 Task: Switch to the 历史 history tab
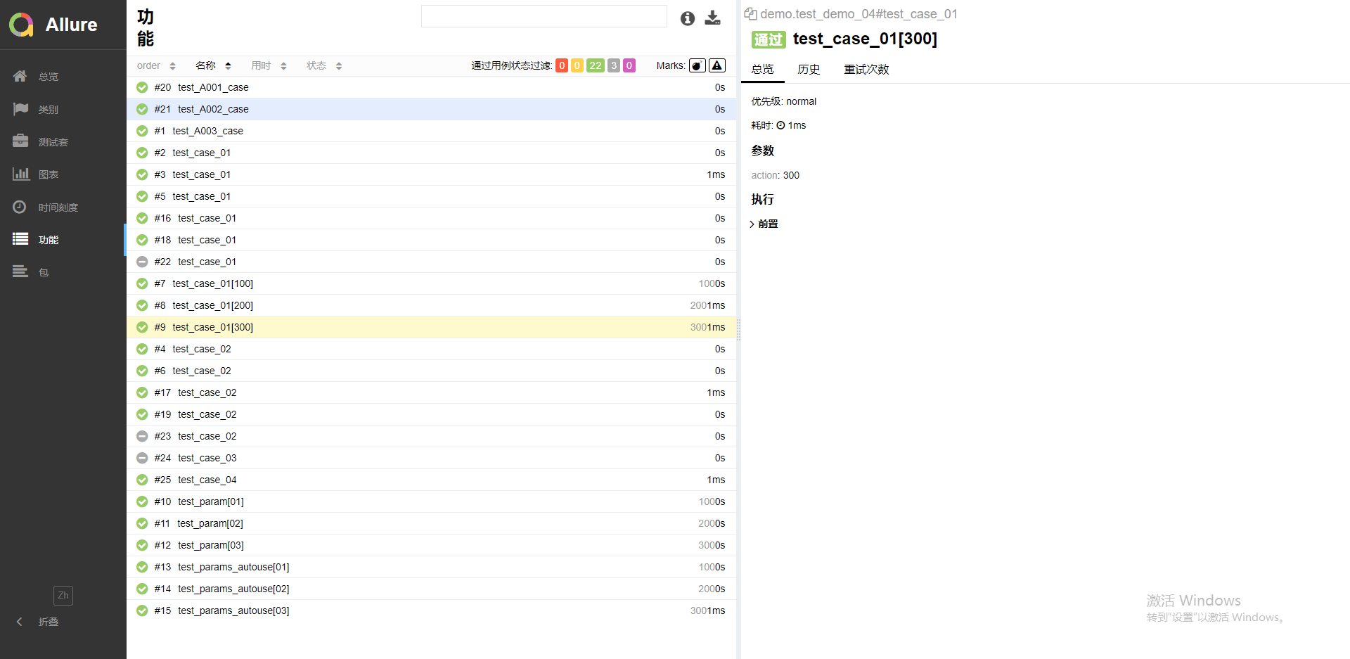(x=809, y=69)
